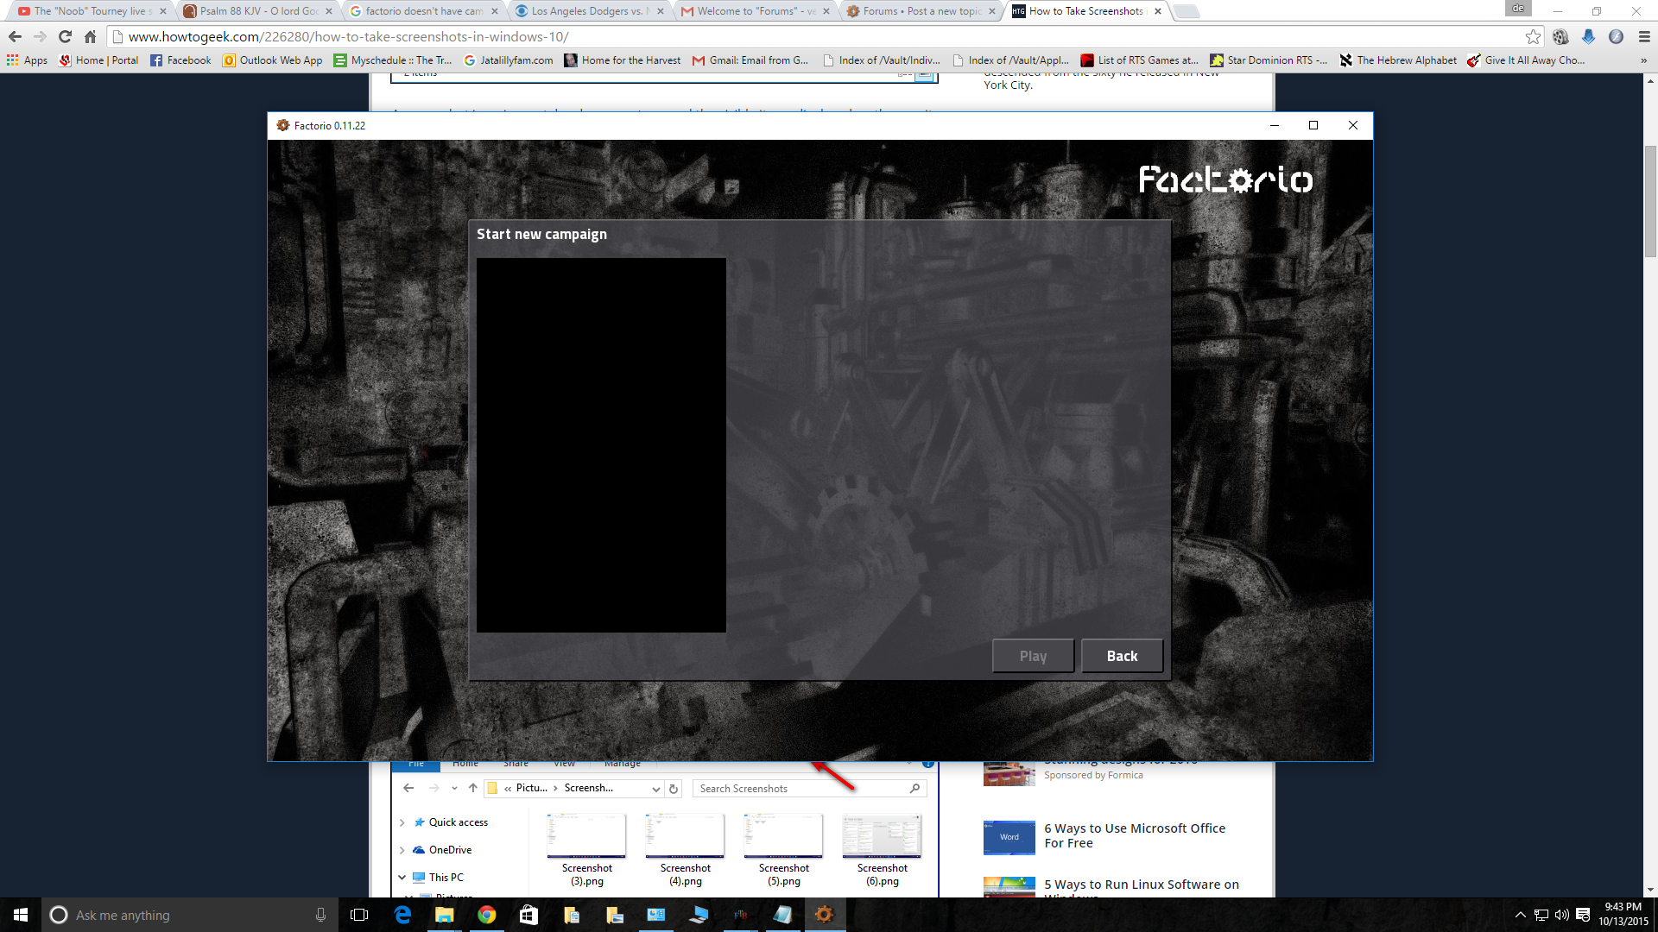The width and height of the screenshot is (1658, 932).
Task: Open Microsoft Edge from the taskbar
Action: [402, 915]
